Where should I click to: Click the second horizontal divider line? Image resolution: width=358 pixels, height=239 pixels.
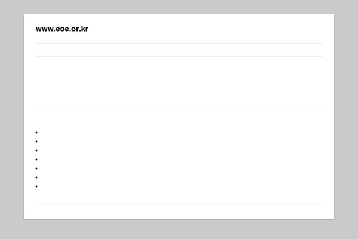coord(179,56)
